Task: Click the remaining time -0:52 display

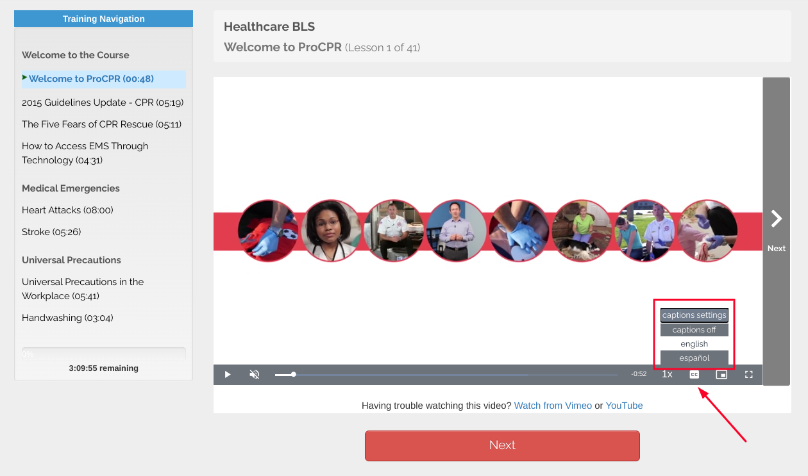Action: coord(639,374)
